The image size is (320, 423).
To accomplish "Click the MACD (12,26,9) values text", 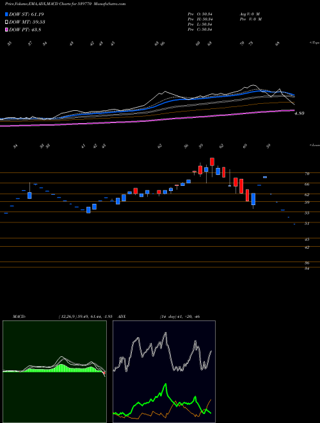I will (85, 317).
